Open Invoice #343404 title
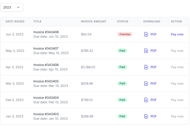190x130 pixels. tap(46, 98)
